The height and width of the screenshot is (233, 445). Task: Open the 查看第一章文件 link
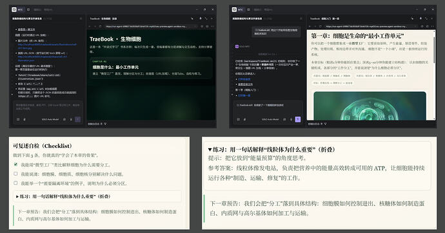point(26,30)
